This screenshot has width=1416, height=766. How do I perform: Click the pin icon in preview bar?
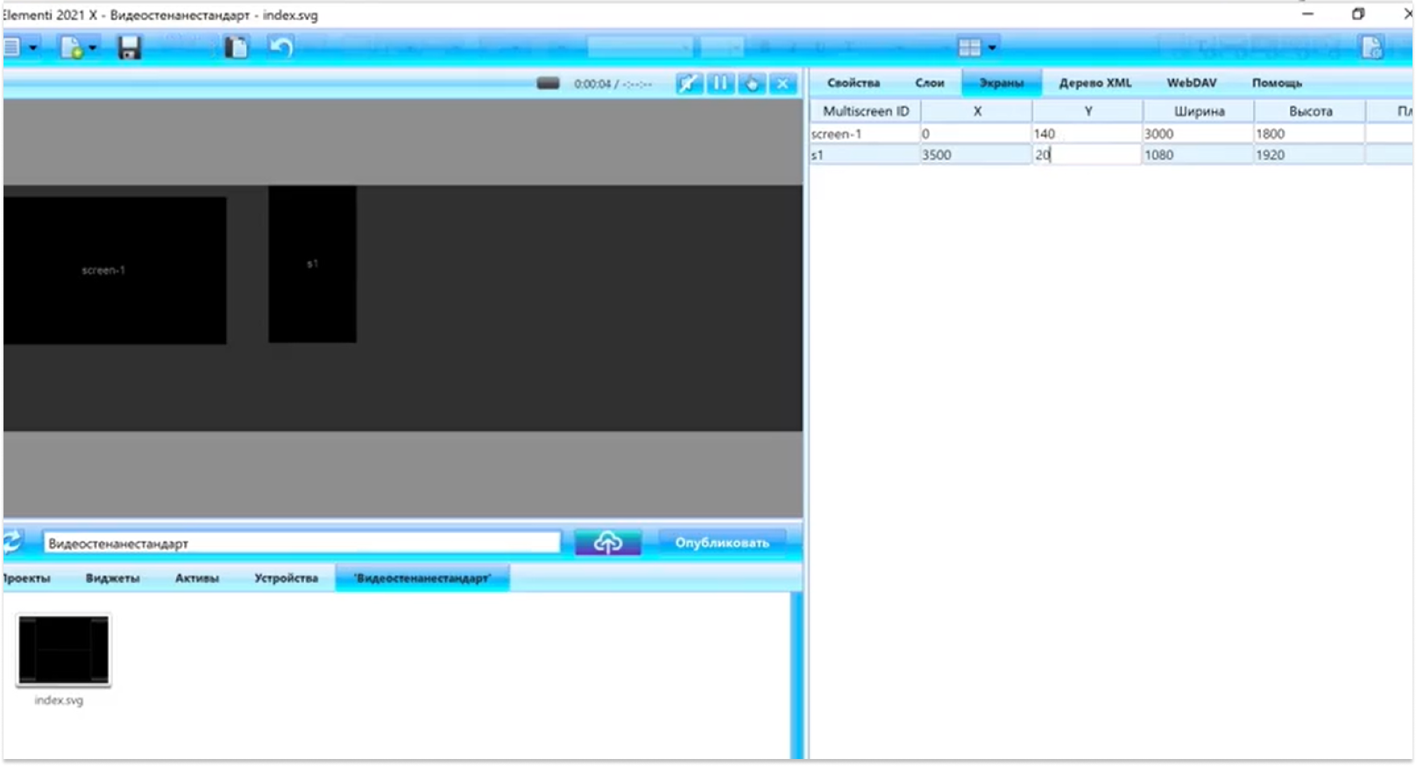pyautogui.click(x=689, y=83)
